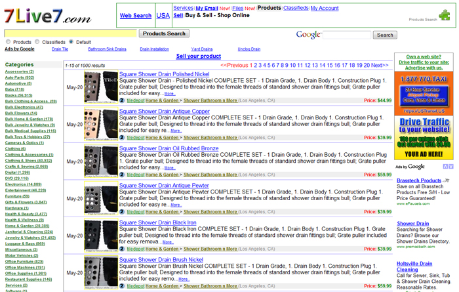Click blue badge icon in Polished Nickel row

click(122, 100)
